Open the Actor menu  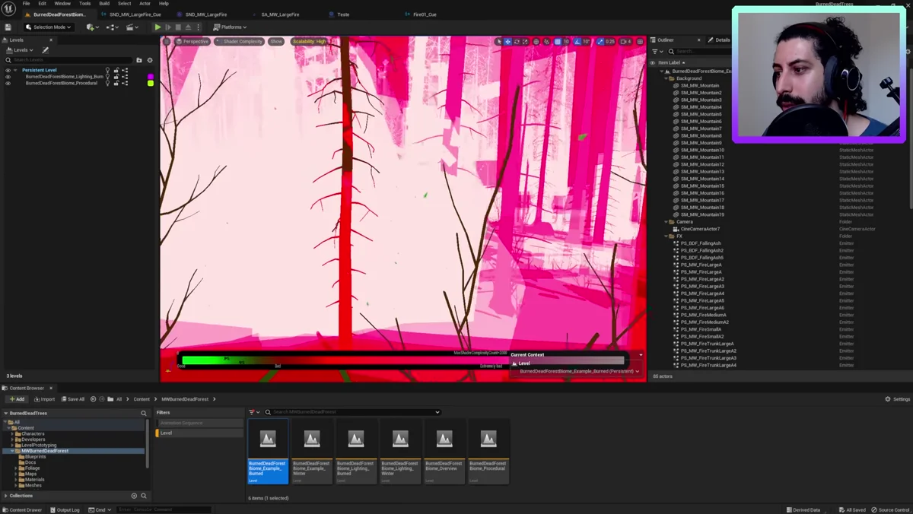(145, 3)
